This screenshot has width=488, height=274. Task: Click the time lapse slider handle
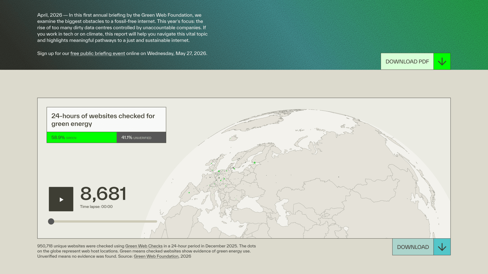pos(51,221)
